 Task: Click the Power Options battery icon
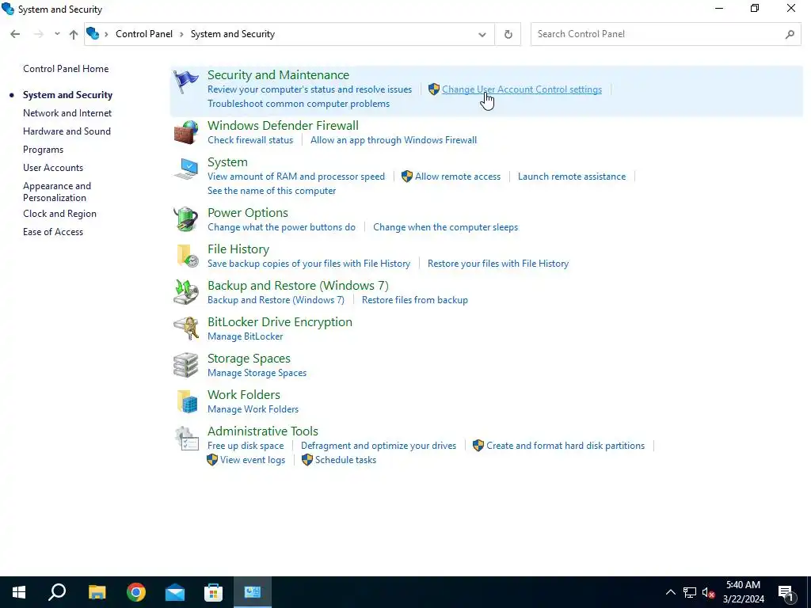tap(185, 219)
